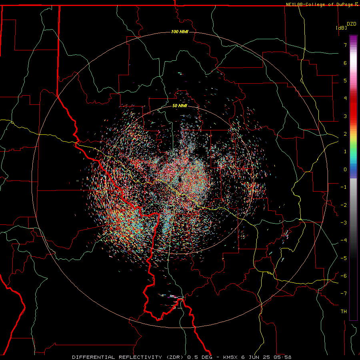Click the color scale bar
The image size is (360, 360).
pos(353,178)
